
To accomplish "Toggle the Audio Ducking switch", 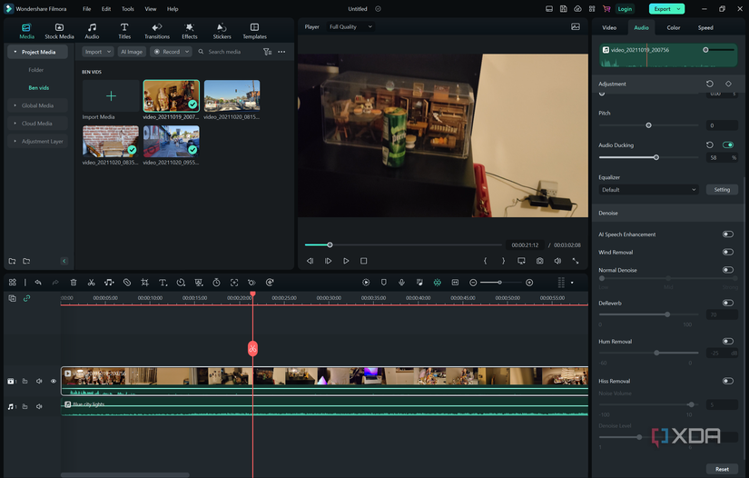I will [728, 144].
